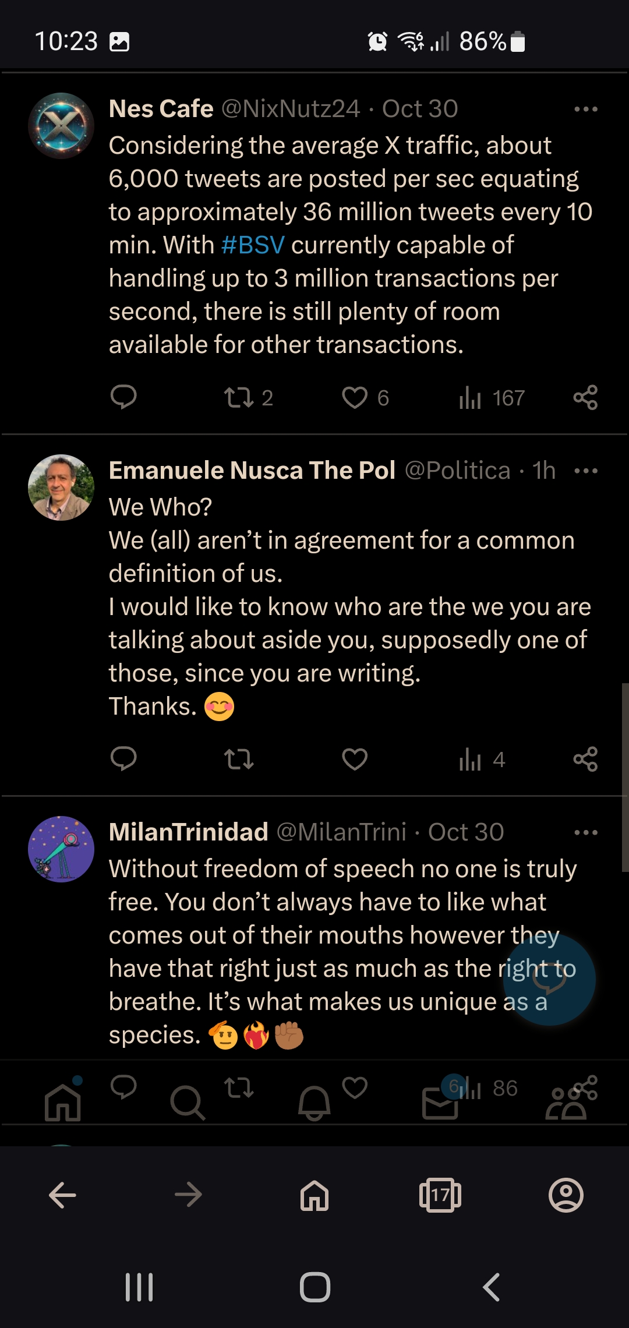
Task: Reply to Emanuele Nusca's tweet
Action: [123, 759]
